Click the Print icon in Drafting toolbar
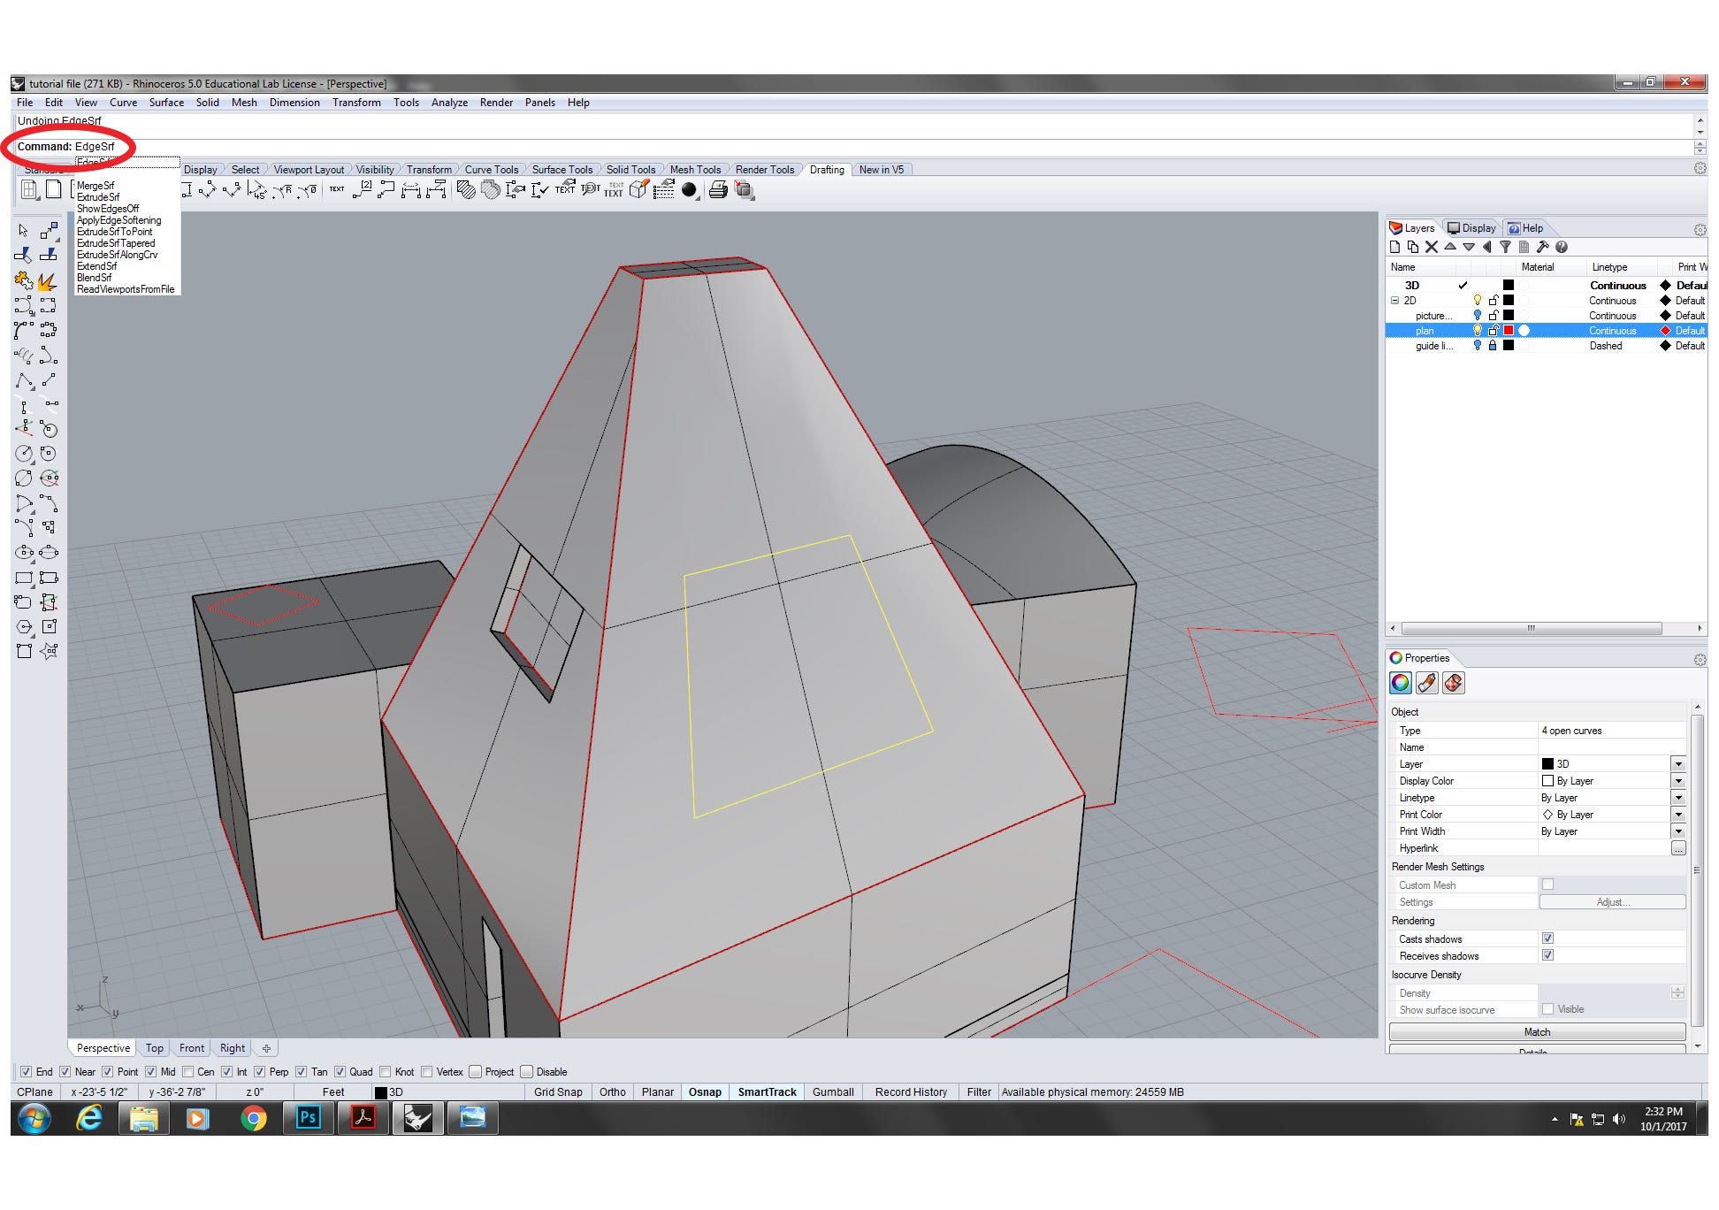 click(718, 189)
